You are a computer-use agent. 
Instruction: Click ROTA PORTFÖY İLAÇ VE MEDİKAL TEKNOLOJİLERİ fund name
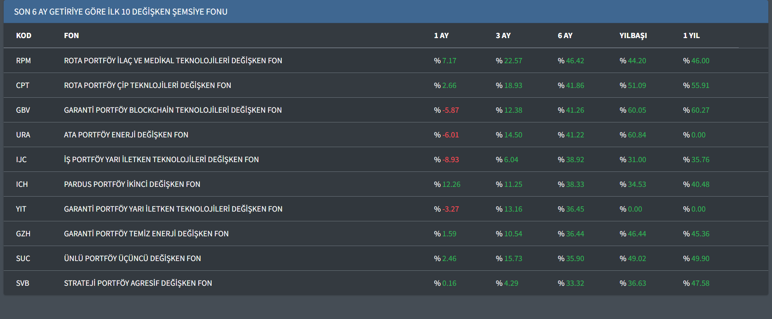[x=173, y=61]
